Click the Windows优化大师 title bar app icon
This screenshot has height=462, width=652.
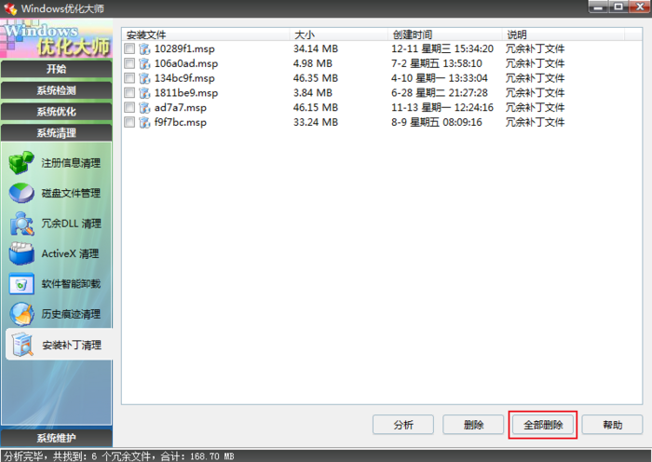(x=10, y=8)
